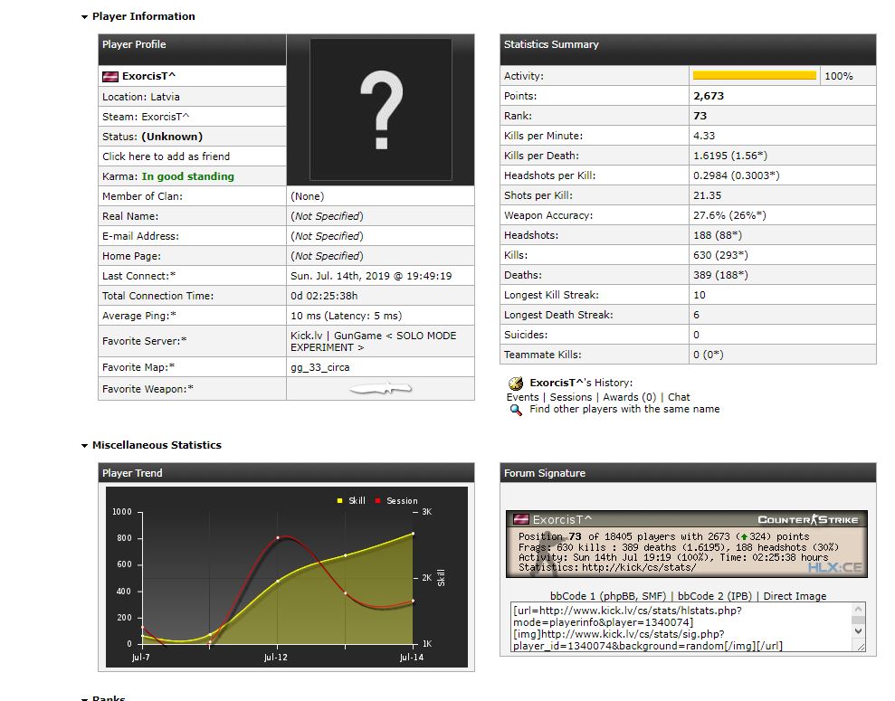Click the Rank value 73
Screen dimensions: 895x701
point(700,116)
